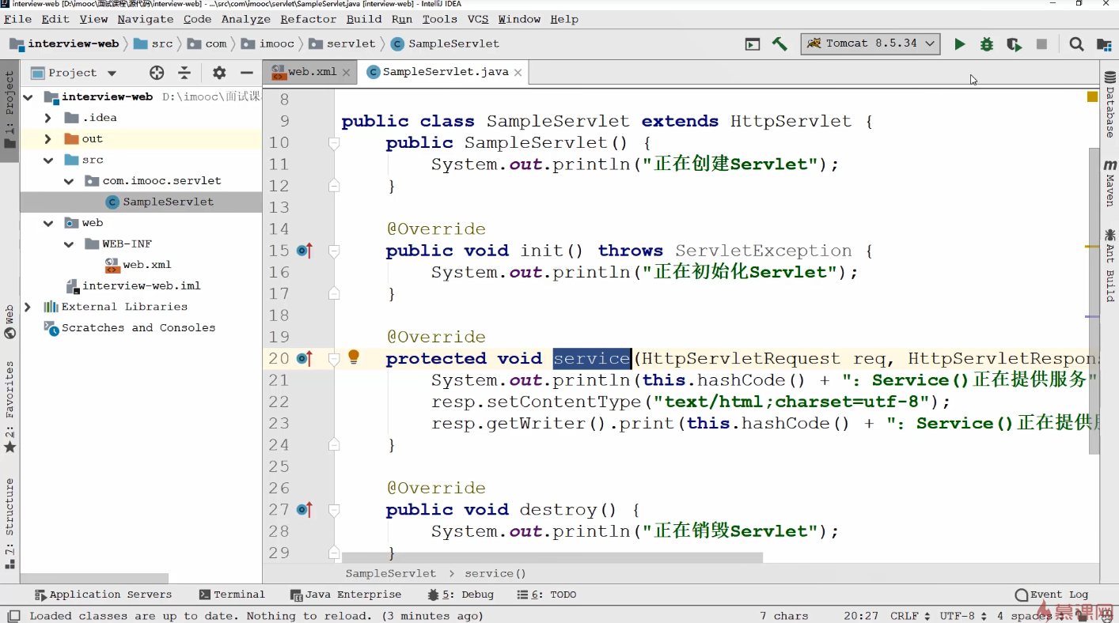Click the editor horizontal scrollbar
The image size is (1119, 623).
[x=552, y=557]
